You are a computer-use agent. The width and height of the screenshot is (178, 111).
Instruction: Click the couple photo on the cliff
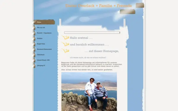[x=89, y=92]
